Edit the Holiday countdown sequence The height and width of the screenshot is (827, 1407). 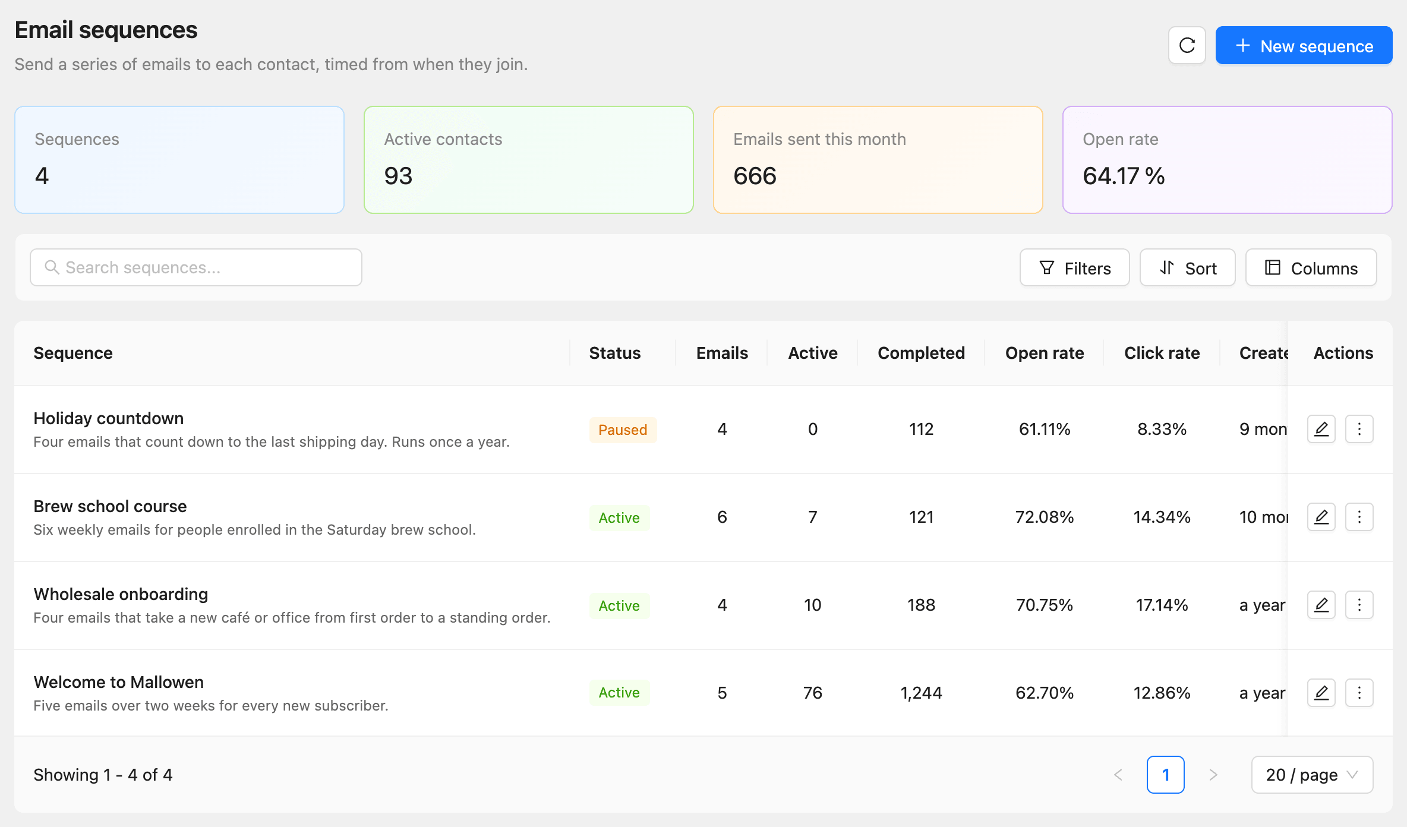pos(1321,429)
